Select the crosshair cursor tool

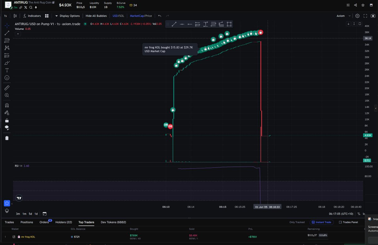[x=7, y=26]
